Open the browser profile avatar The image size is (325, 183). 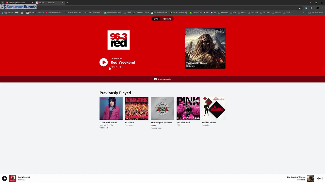pyautogui.click(x=317, y=8)
